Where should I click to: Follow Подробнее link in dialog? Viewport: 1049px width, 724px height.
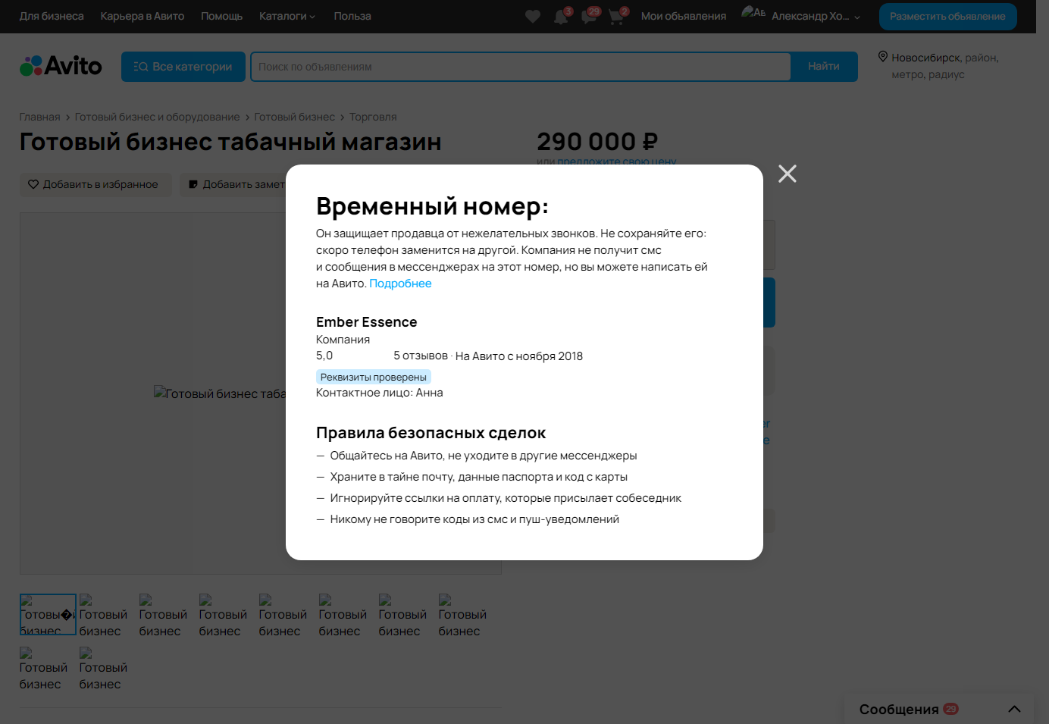tap(400, 284)
